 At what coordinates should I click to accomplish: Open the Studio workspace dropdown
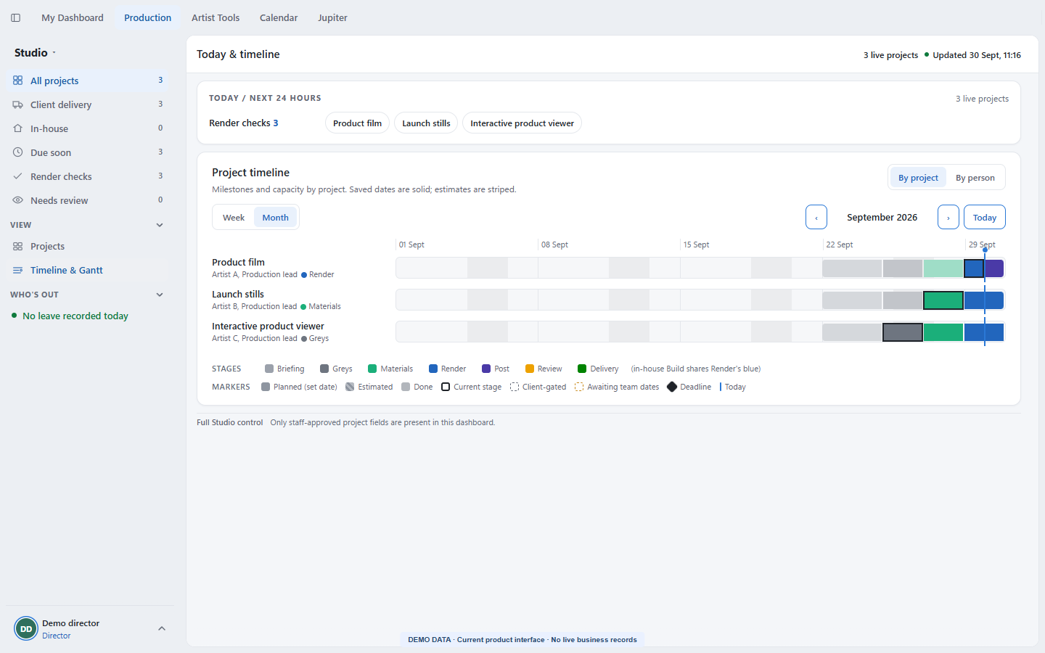tap(36, 52)
